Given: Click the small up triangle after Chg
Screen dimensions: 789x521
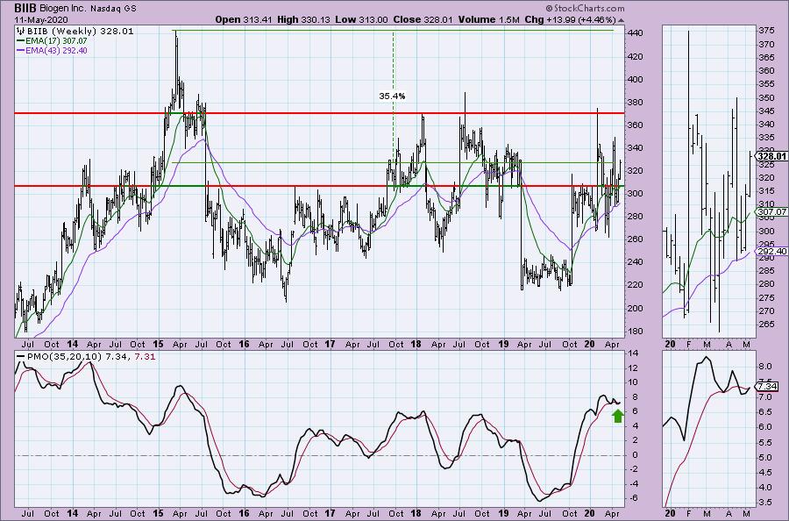Looking at the screenshot, I should click(621, 20).
